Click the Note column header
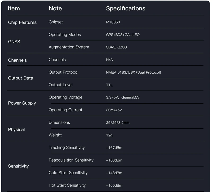This screenshot has width=213, height=192. pyautogui.click(x=55, y=8)
